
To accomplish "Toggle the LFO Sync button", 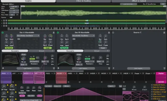I will 22,96.
